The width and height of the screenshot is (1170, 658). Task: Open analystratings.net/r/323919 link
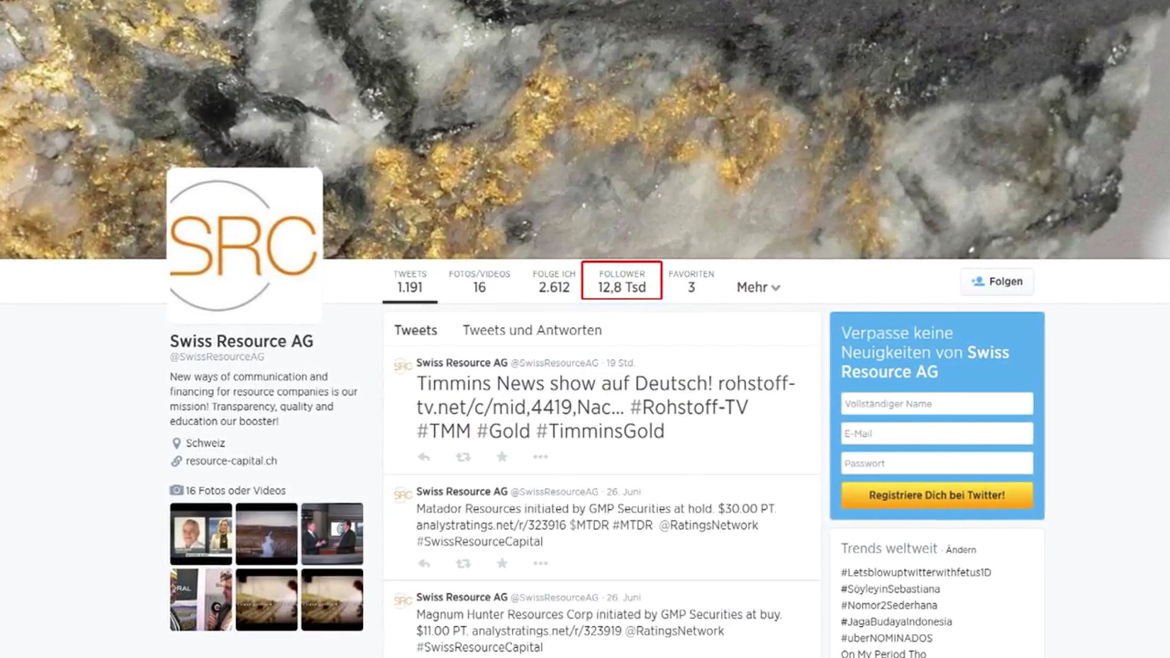[546, 631]
